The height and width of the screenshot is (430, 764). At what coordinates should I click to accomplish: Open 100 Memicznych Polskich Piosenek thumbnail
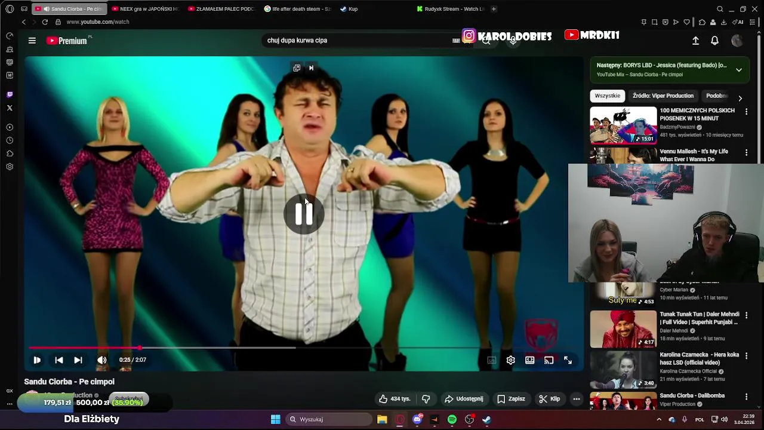pyautogui.click(x=623, y=125)
